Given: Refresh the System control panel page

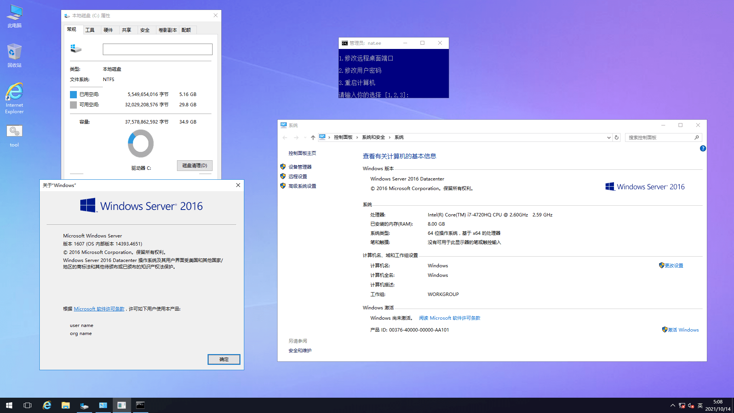Looking at the screenshot, I should (x=617, y=137).
